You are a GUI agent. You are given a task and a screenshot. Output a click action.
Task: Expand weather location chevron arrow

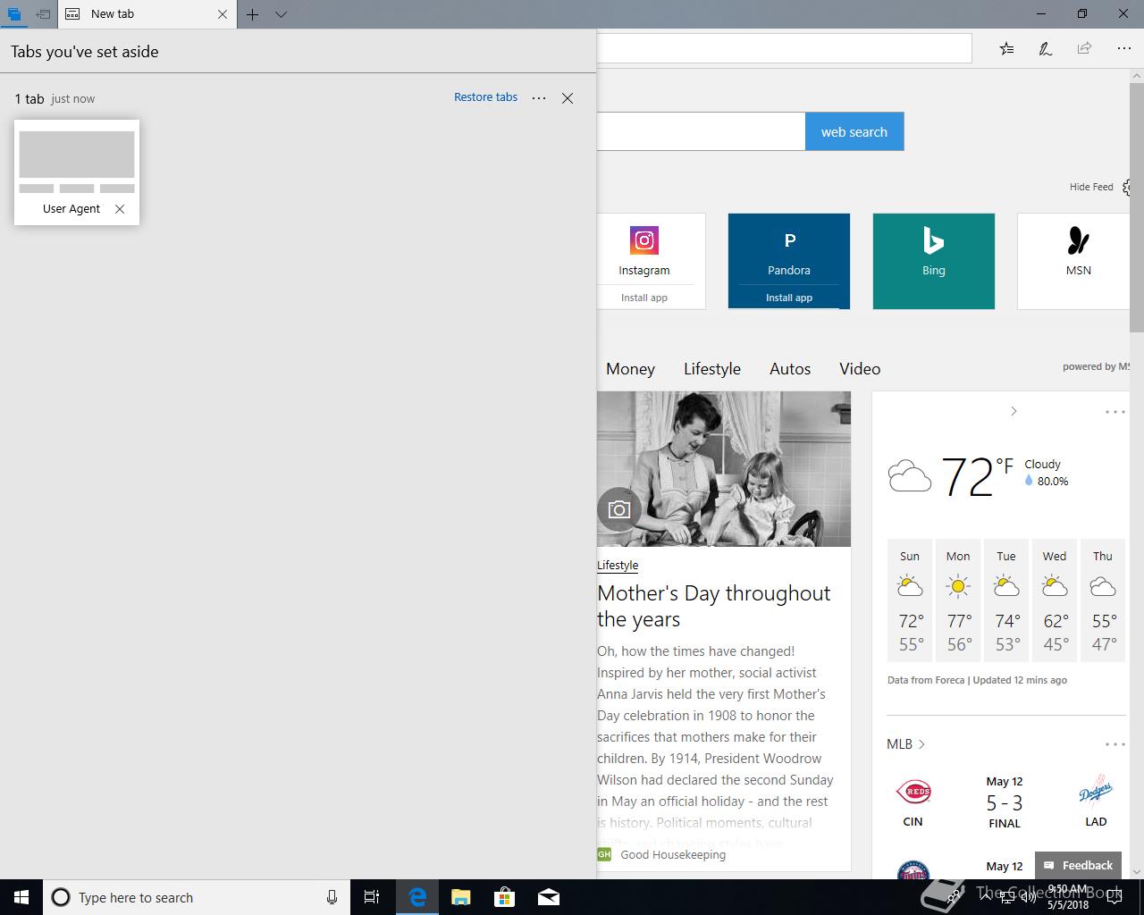(1014, 411)
